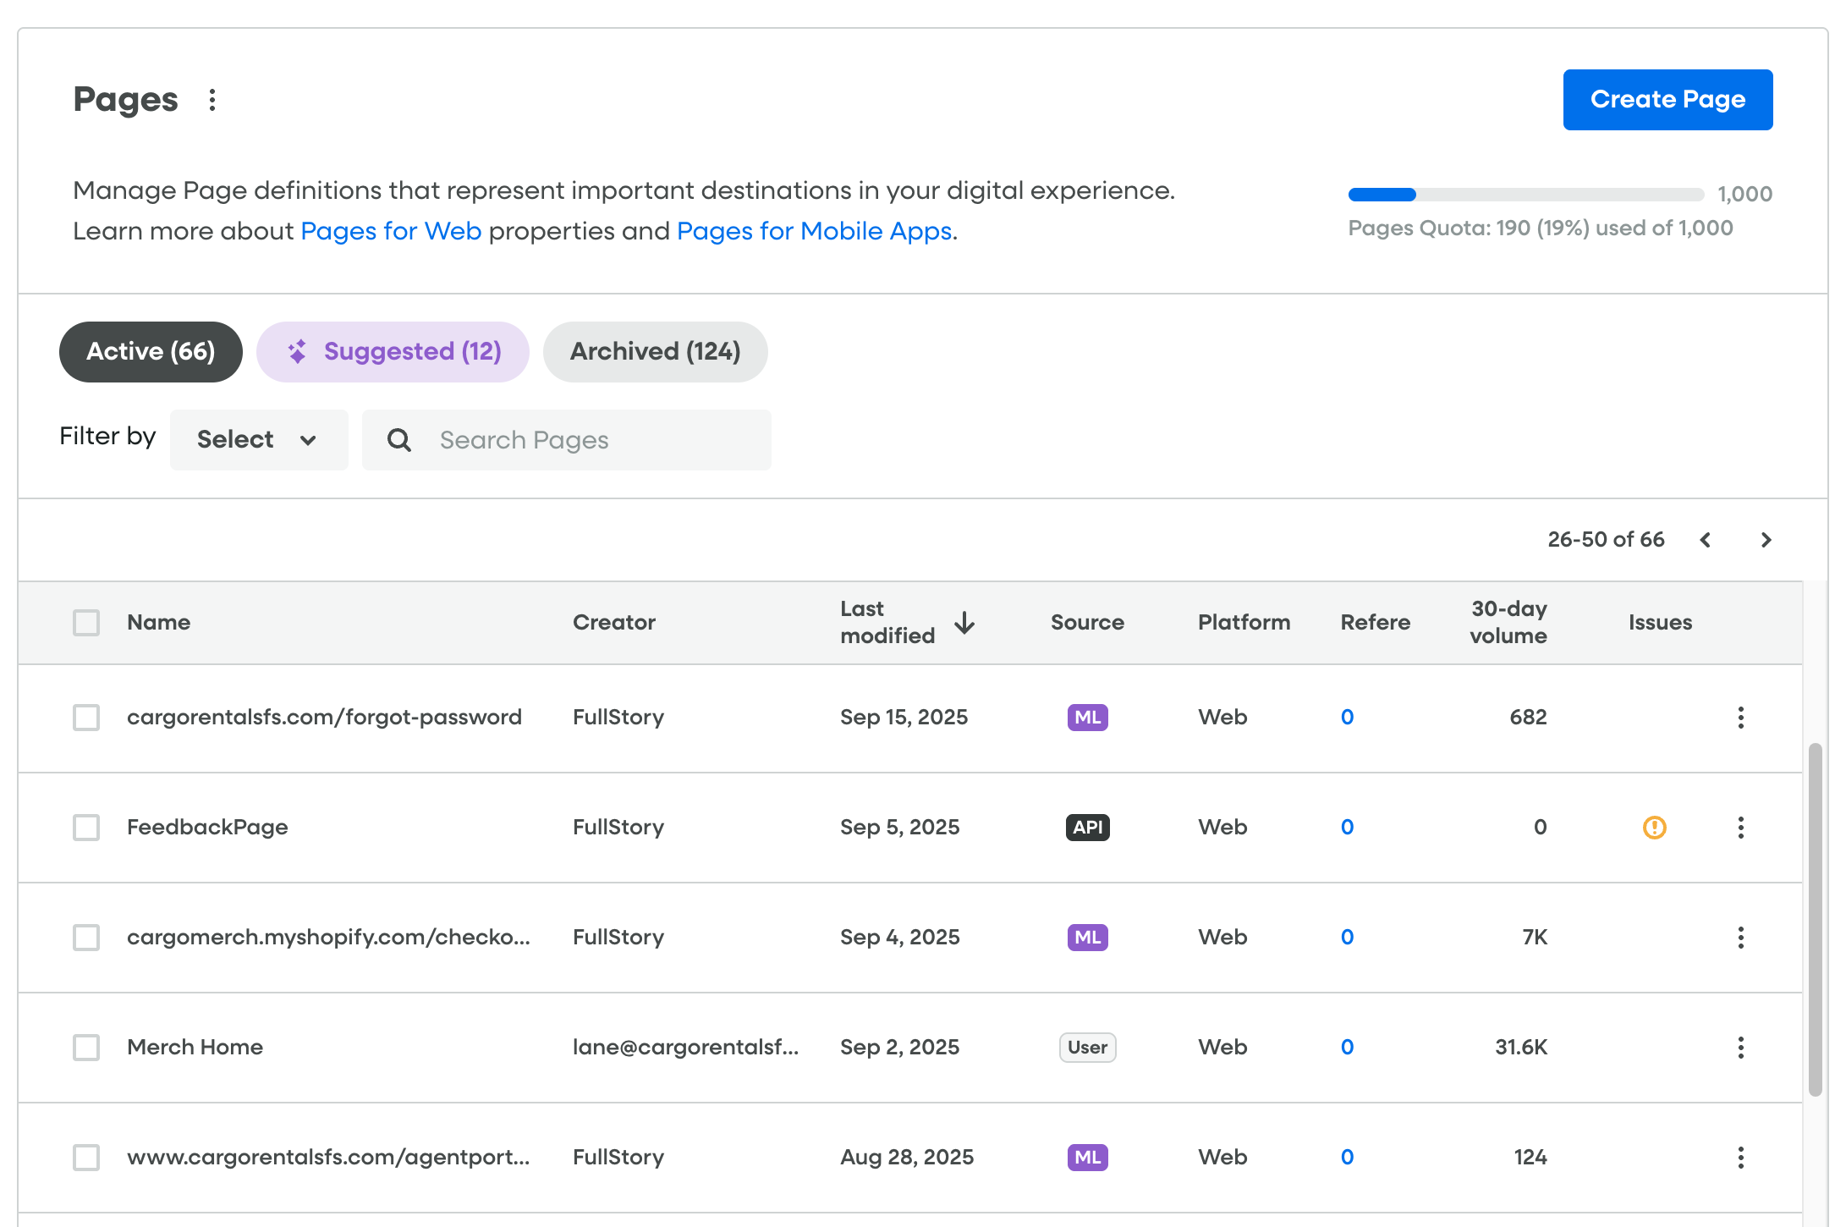Go to the previous results page
This screenshot has width=1846, height=1227.
pos(1706,540)
